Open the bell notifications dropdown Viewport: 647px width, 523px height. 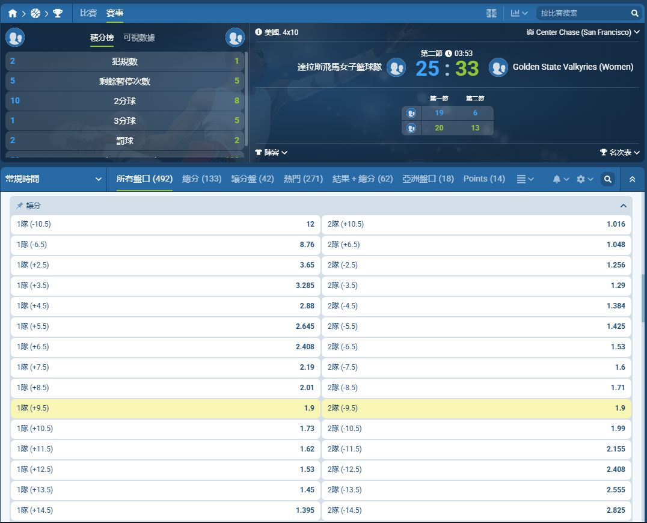coord(561,179)
